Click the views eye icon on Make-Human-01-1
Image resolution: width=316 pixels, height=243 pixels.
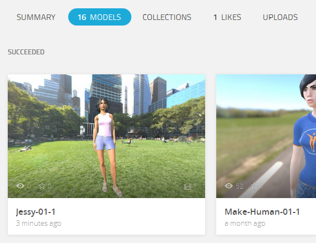tap(228, 186)
